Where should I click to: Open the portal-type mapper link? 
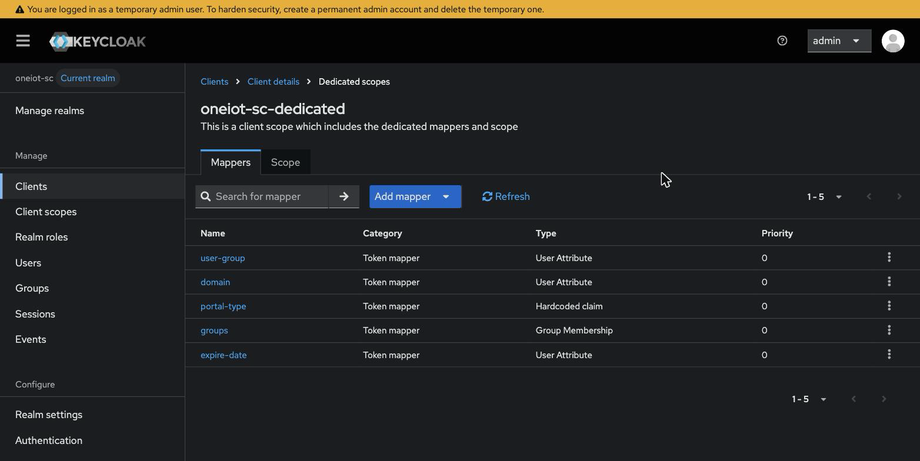click(223, 306)
